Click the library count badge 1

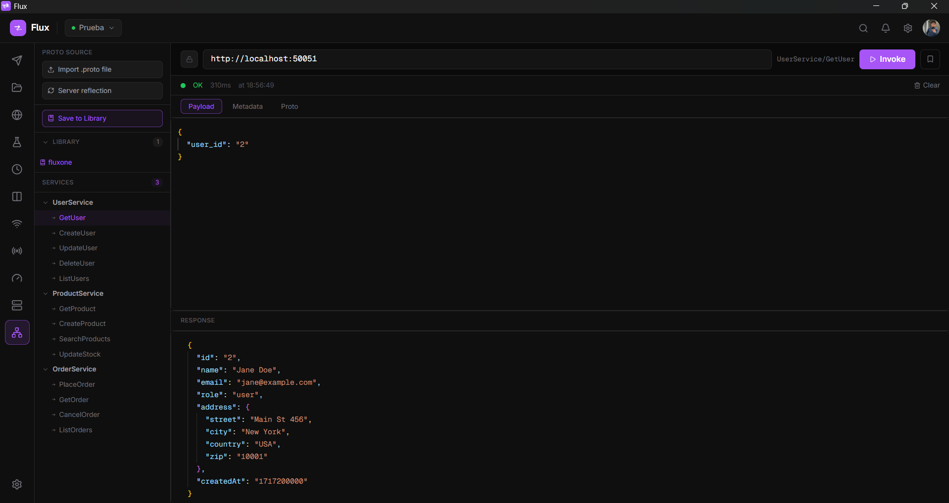[x=158, y=142]
